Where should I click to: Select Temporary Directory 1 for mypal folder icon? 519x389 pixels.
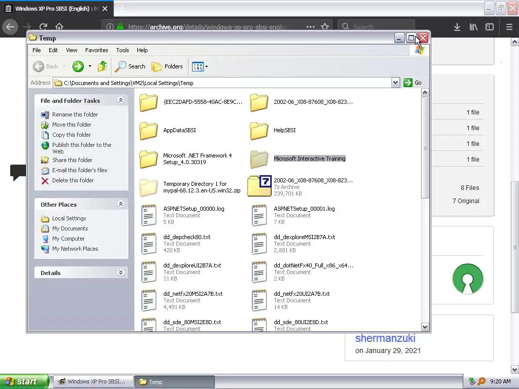149,187
